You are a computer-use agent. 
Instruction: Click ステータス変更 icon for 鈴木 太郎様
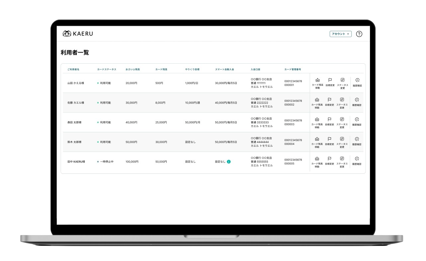342,139
